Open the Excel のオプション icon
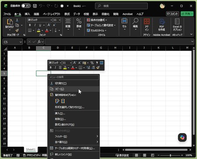The image size is (197, 159). point(177,22)
